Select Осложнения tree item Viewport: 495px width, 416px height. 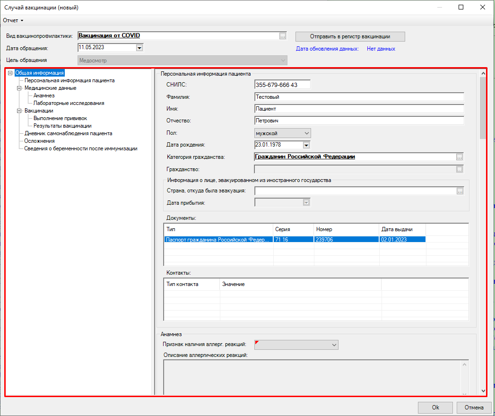tap(39, 141)
